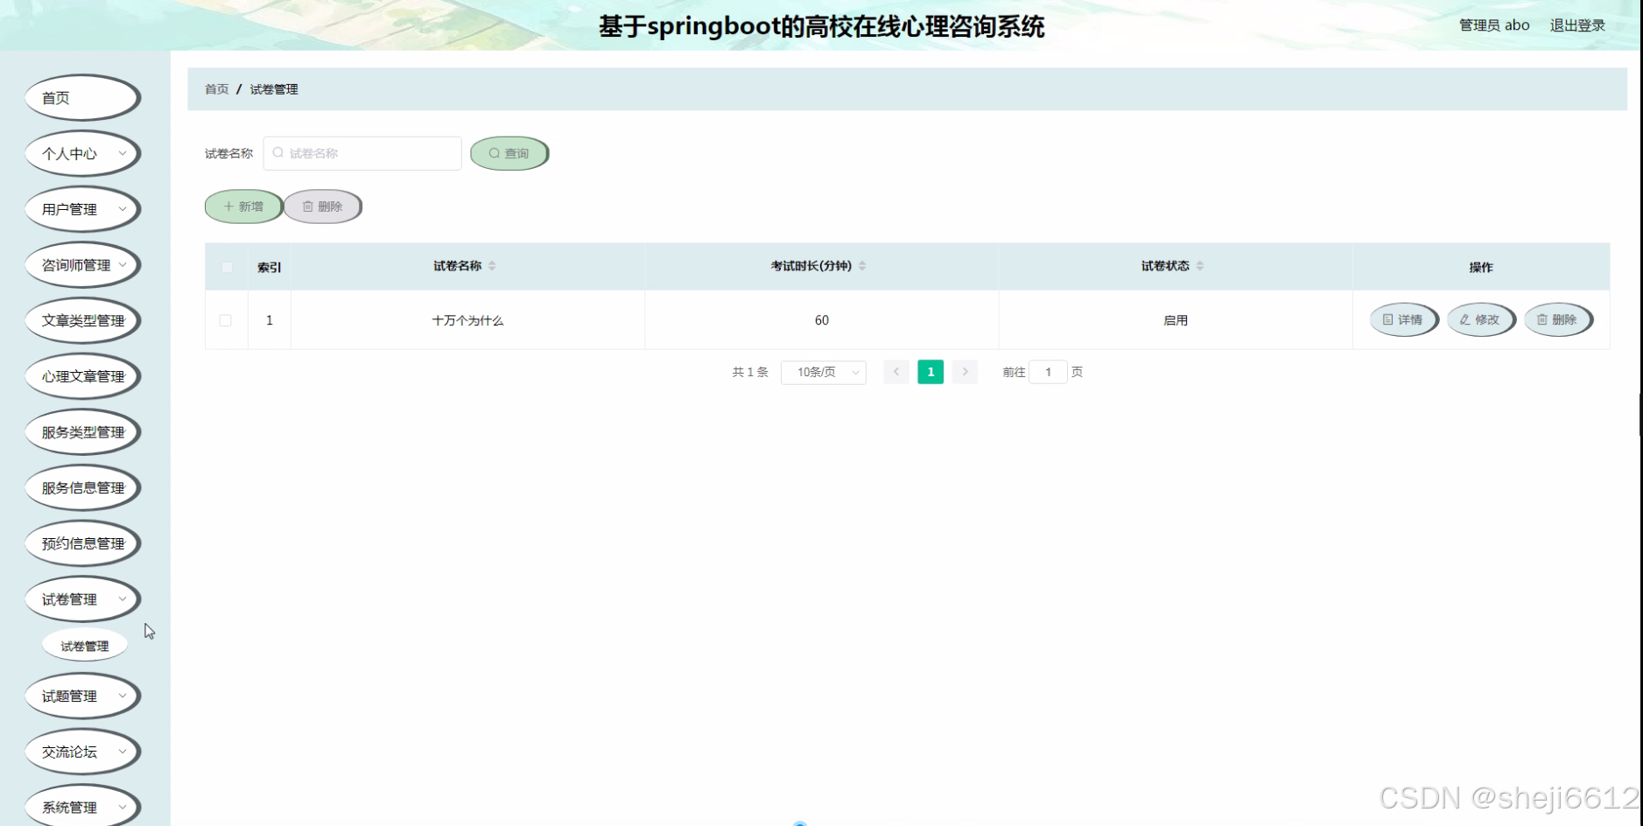1643x826 pixels.
Task: Click the magnifier icon in the 试卷名称 search field
Action: click(277, 153)
